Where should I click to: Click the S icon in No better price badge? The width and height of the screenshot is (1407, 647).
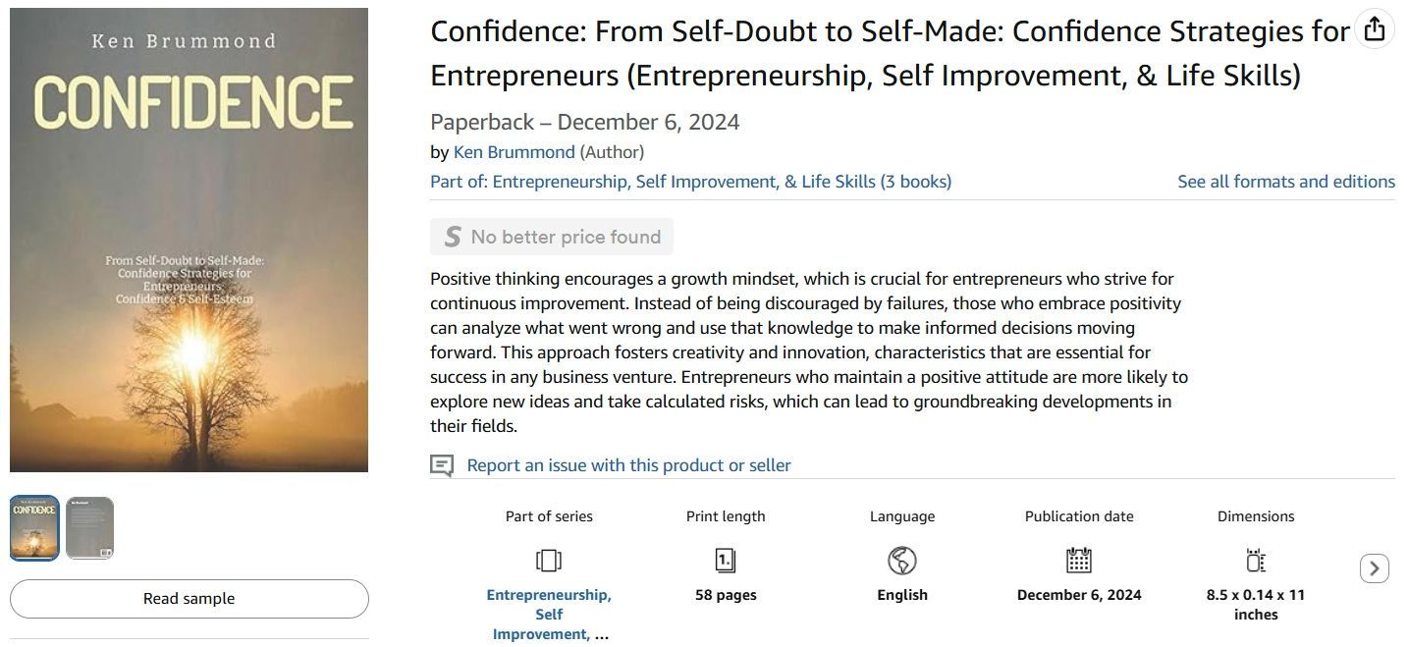(452, 237)
